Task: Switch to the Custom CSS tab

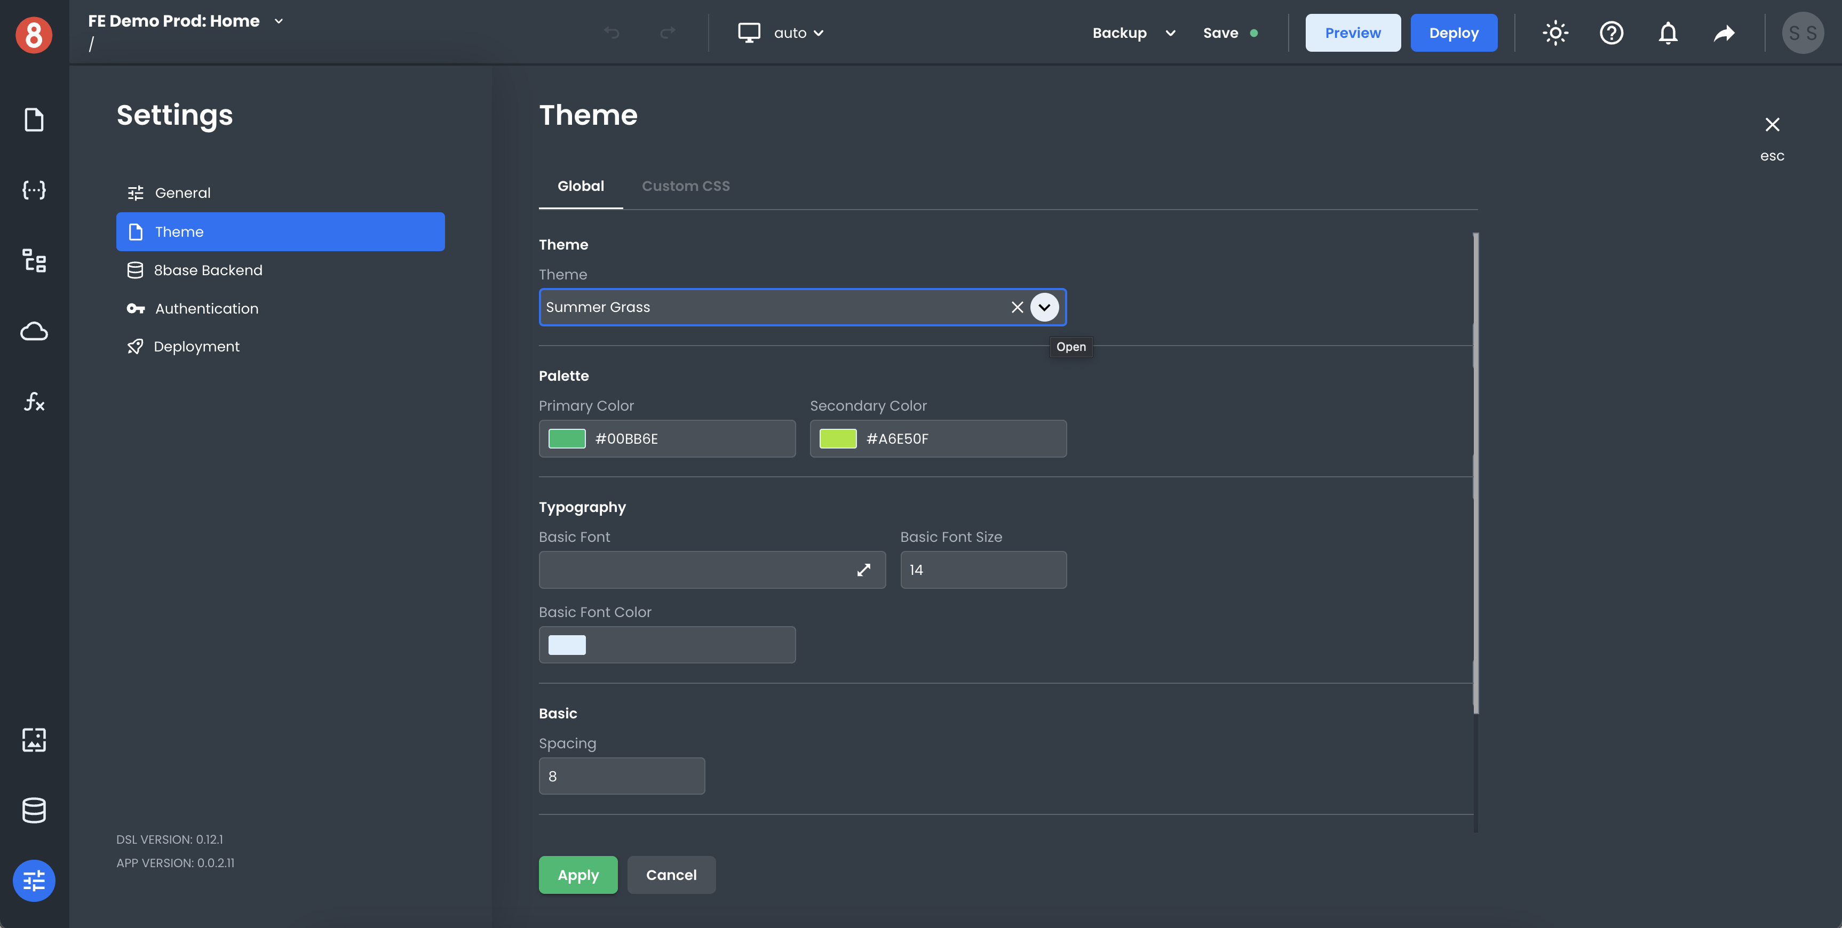Action: tap(685, 186)
